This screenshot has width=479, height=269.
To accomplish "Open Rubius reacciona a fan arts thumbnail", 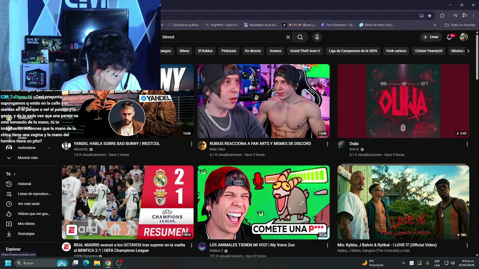I will point(263,101).
